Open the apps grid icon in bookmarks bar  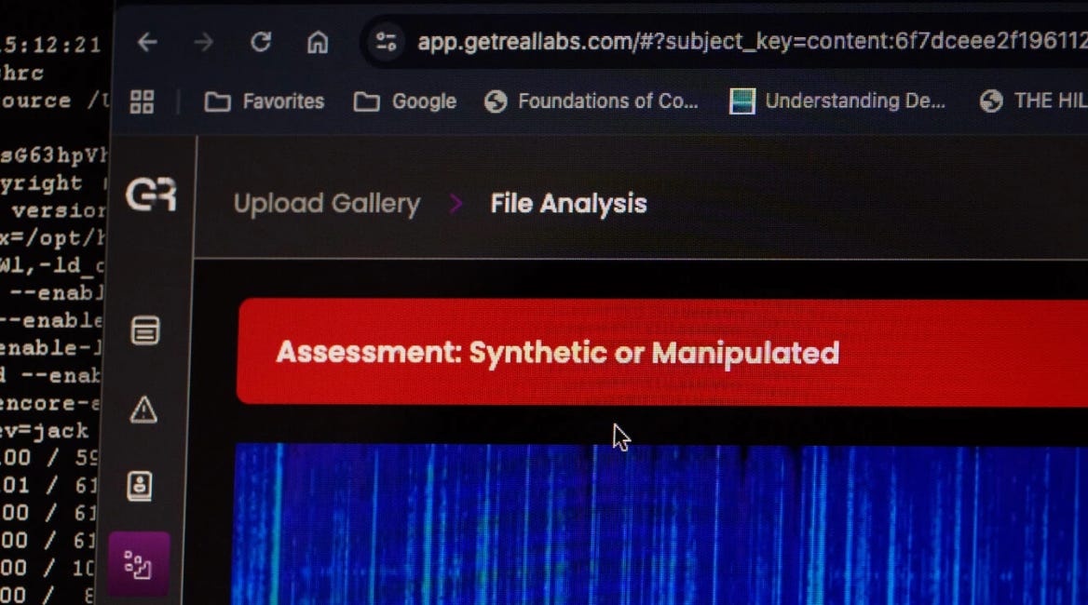(142, 101)
